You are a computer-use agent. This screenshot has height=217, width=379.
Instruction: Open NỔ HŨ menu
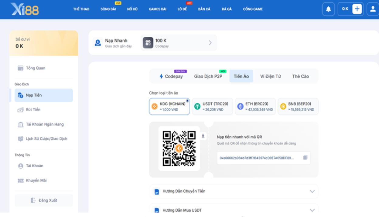pyautogui.click(x=132, y=9)
